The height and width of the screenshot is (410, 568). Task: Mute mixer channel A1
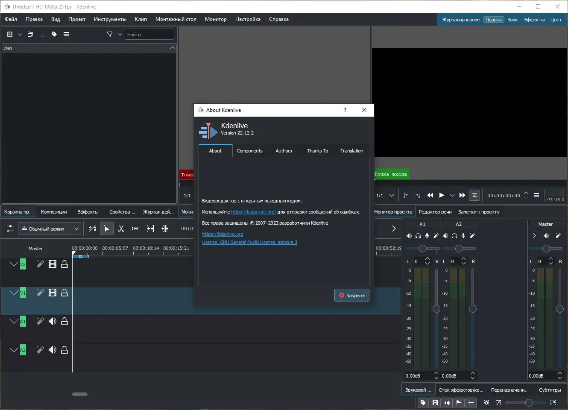tap(409, 236)
